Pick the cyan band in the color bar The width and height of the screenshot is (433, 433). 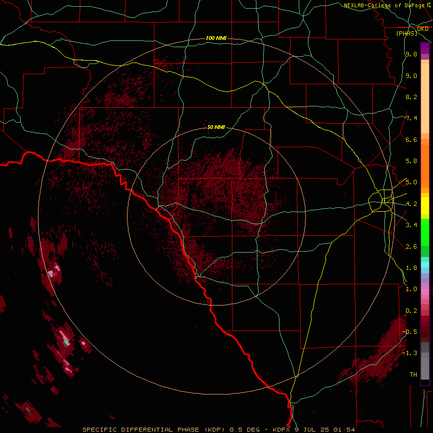(425, 265)
